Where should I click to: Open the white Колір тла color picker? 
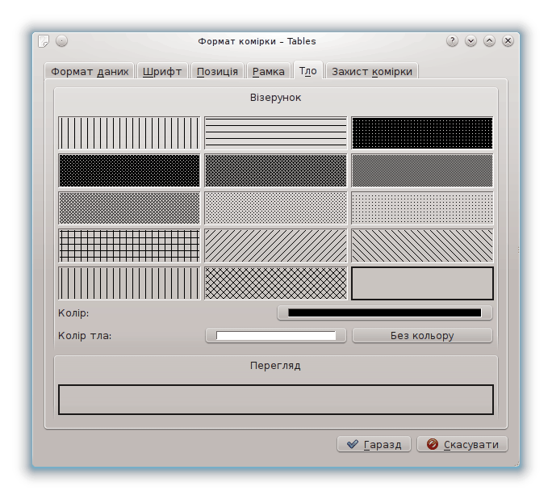(x=276, y=335)
